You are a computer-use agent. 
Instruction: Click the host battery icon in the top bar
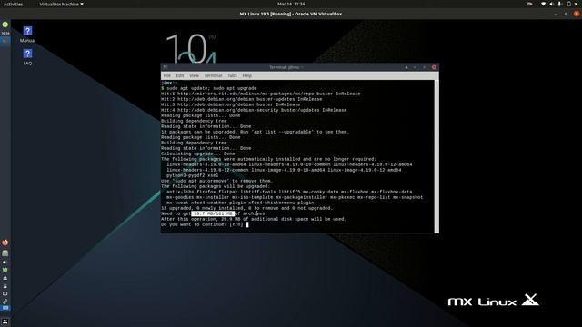click(569, 4)
